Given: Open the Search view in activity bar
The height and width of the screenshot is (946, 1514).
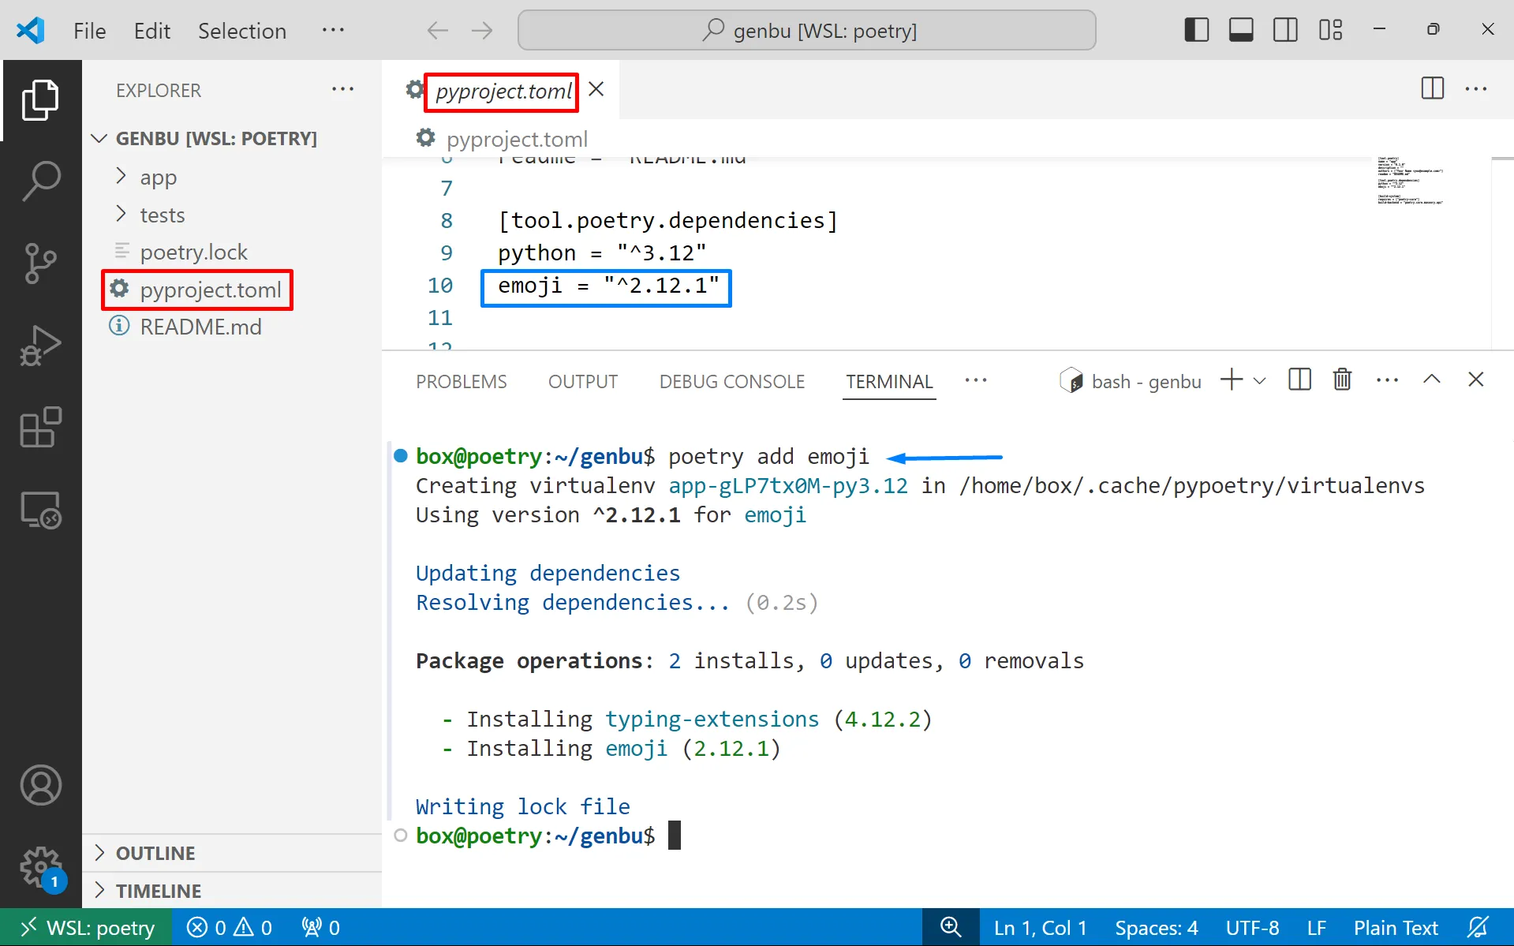Looking at the screenshot, I should coord(41,181).
